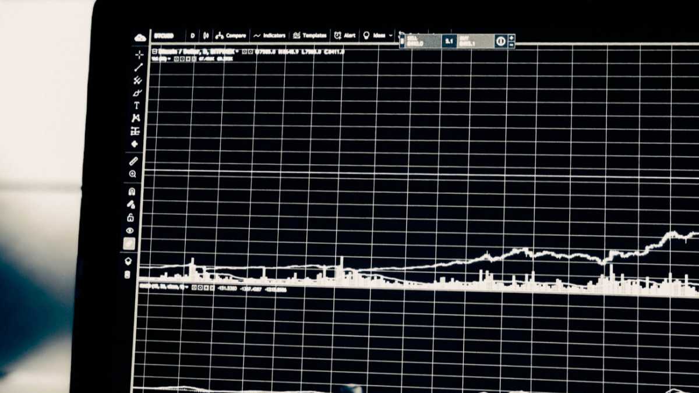Image resolution: width=699 pixels, height=393 pixels.
Task: Toggle magnet mode
Action: click(132, 192)
